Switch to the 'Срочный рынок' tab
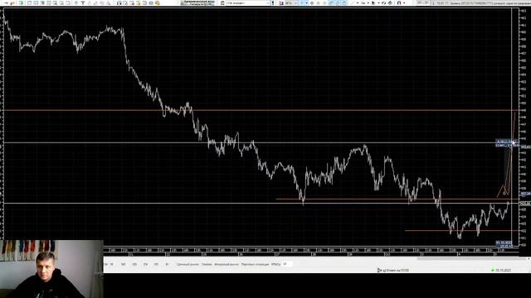 (x=188, y=264)
